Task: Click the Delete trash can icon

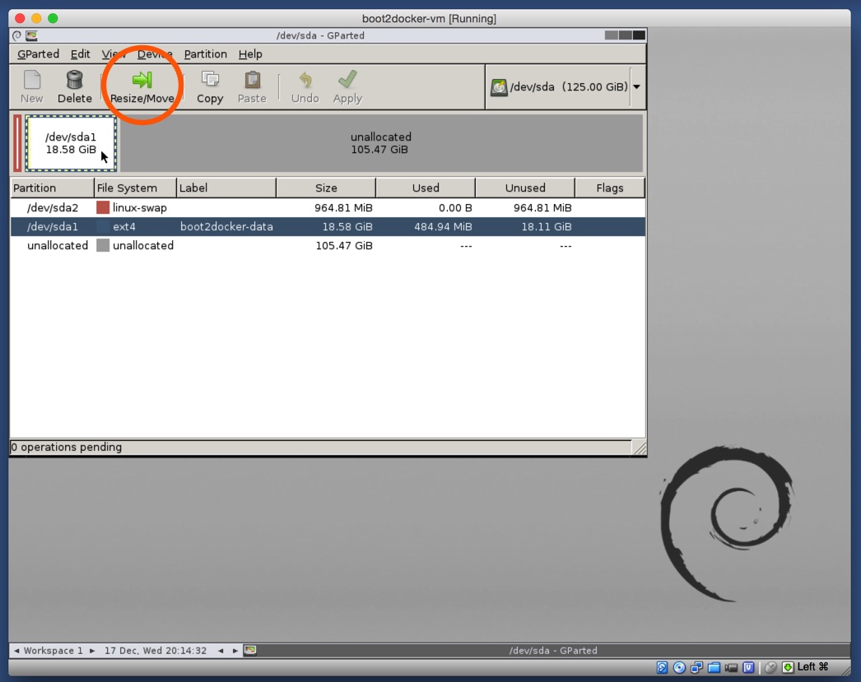Action: (74, 80)
